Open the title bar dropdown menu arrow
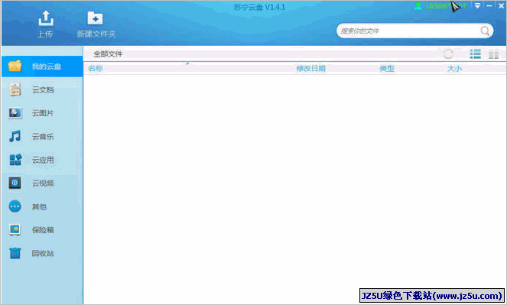Viewport: 507px width, 305px height. pos(477,6)
